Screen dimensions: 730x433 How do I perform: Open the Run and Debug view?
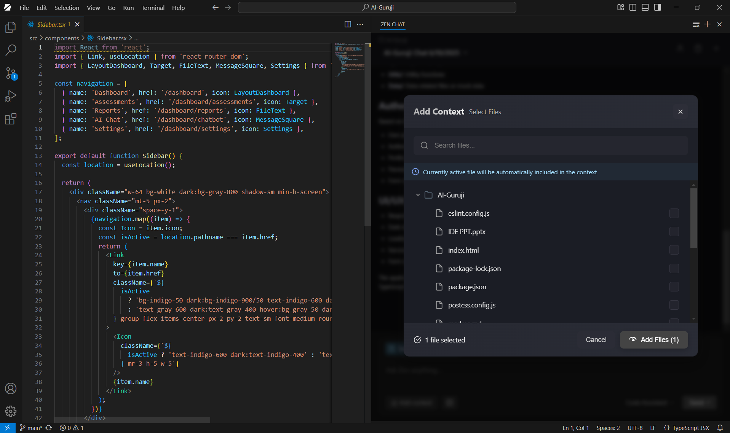tap(11, 96)
